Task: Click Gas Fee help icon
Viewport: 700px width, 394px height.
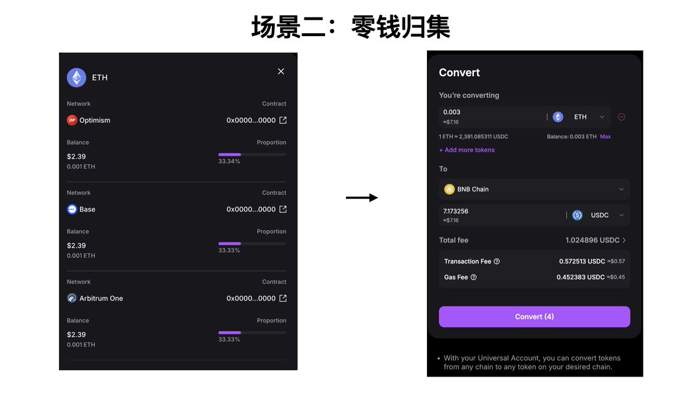Action: coord(474,278)
